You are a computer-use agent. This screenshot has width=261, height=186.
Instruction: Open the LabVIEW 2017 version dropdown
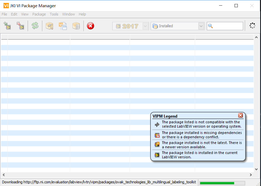(x=145, y=26)
